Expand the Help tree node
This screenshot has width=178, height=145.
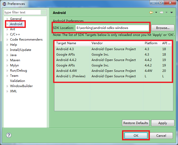click(x=7, y=45)
